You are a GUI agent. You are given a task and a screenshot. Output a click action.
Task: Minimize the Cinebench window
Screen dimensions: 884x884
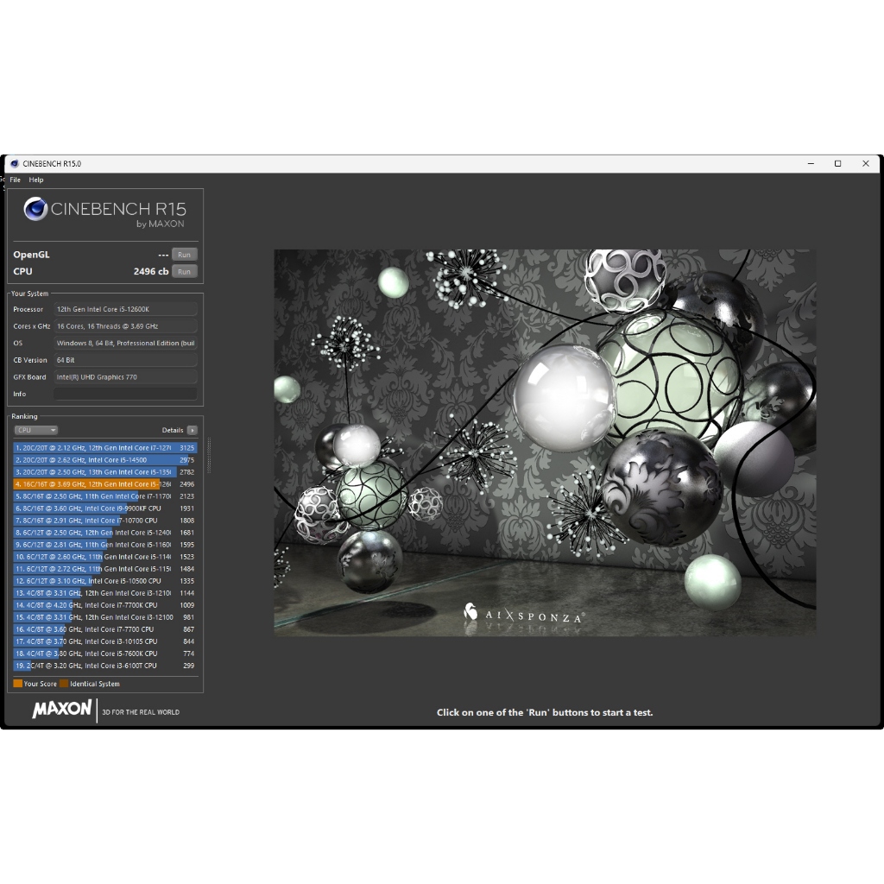click(x=810, y=163)
